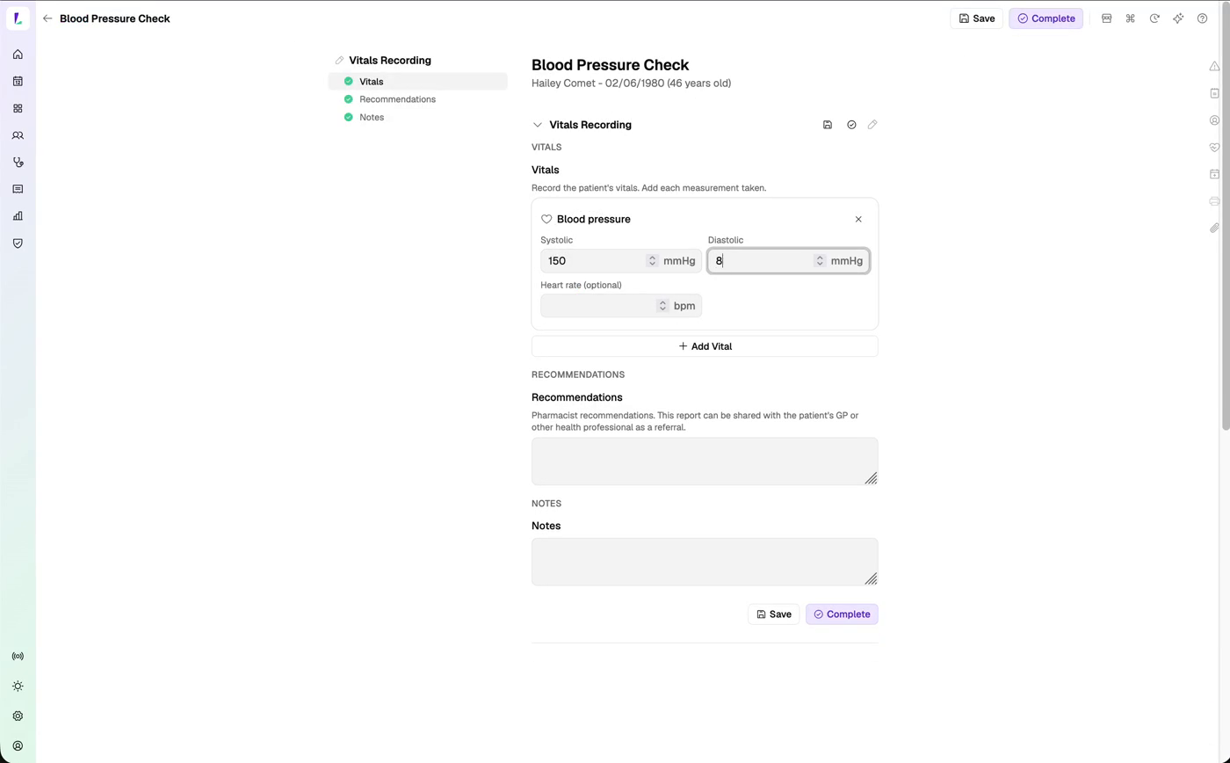Open the bar chart reports icon
This screenshot has width=1230, height=763.
(18, 216)
